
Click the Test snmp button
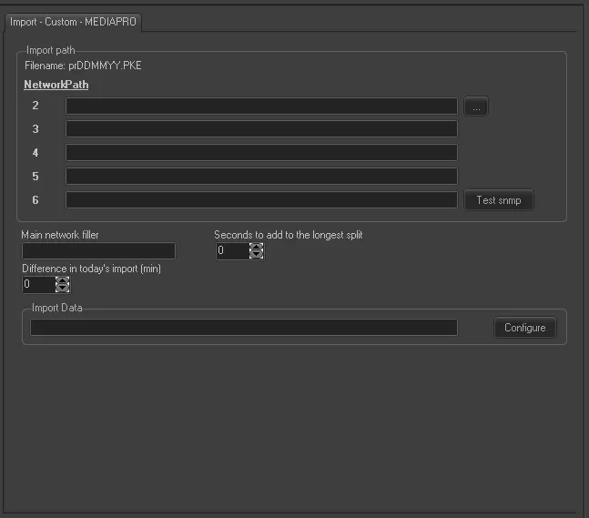(499, 200)
